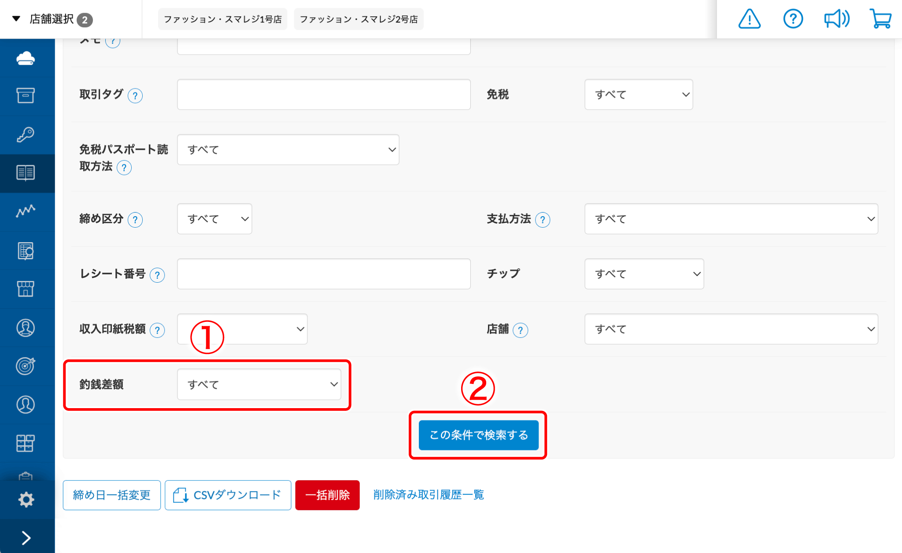
Task: Open the storefront icon in the sidebar
Action: (x=26, y=288)
